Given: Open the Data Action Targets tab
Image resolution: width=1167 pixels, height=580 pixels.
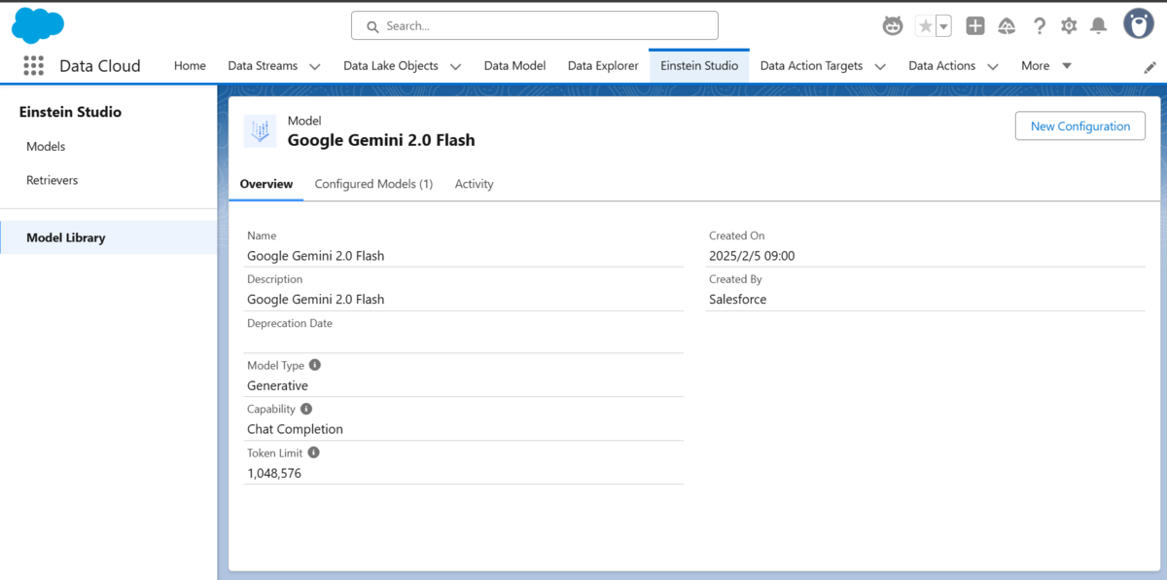Looking at the screenshot, I should click(x=811, y=66).
